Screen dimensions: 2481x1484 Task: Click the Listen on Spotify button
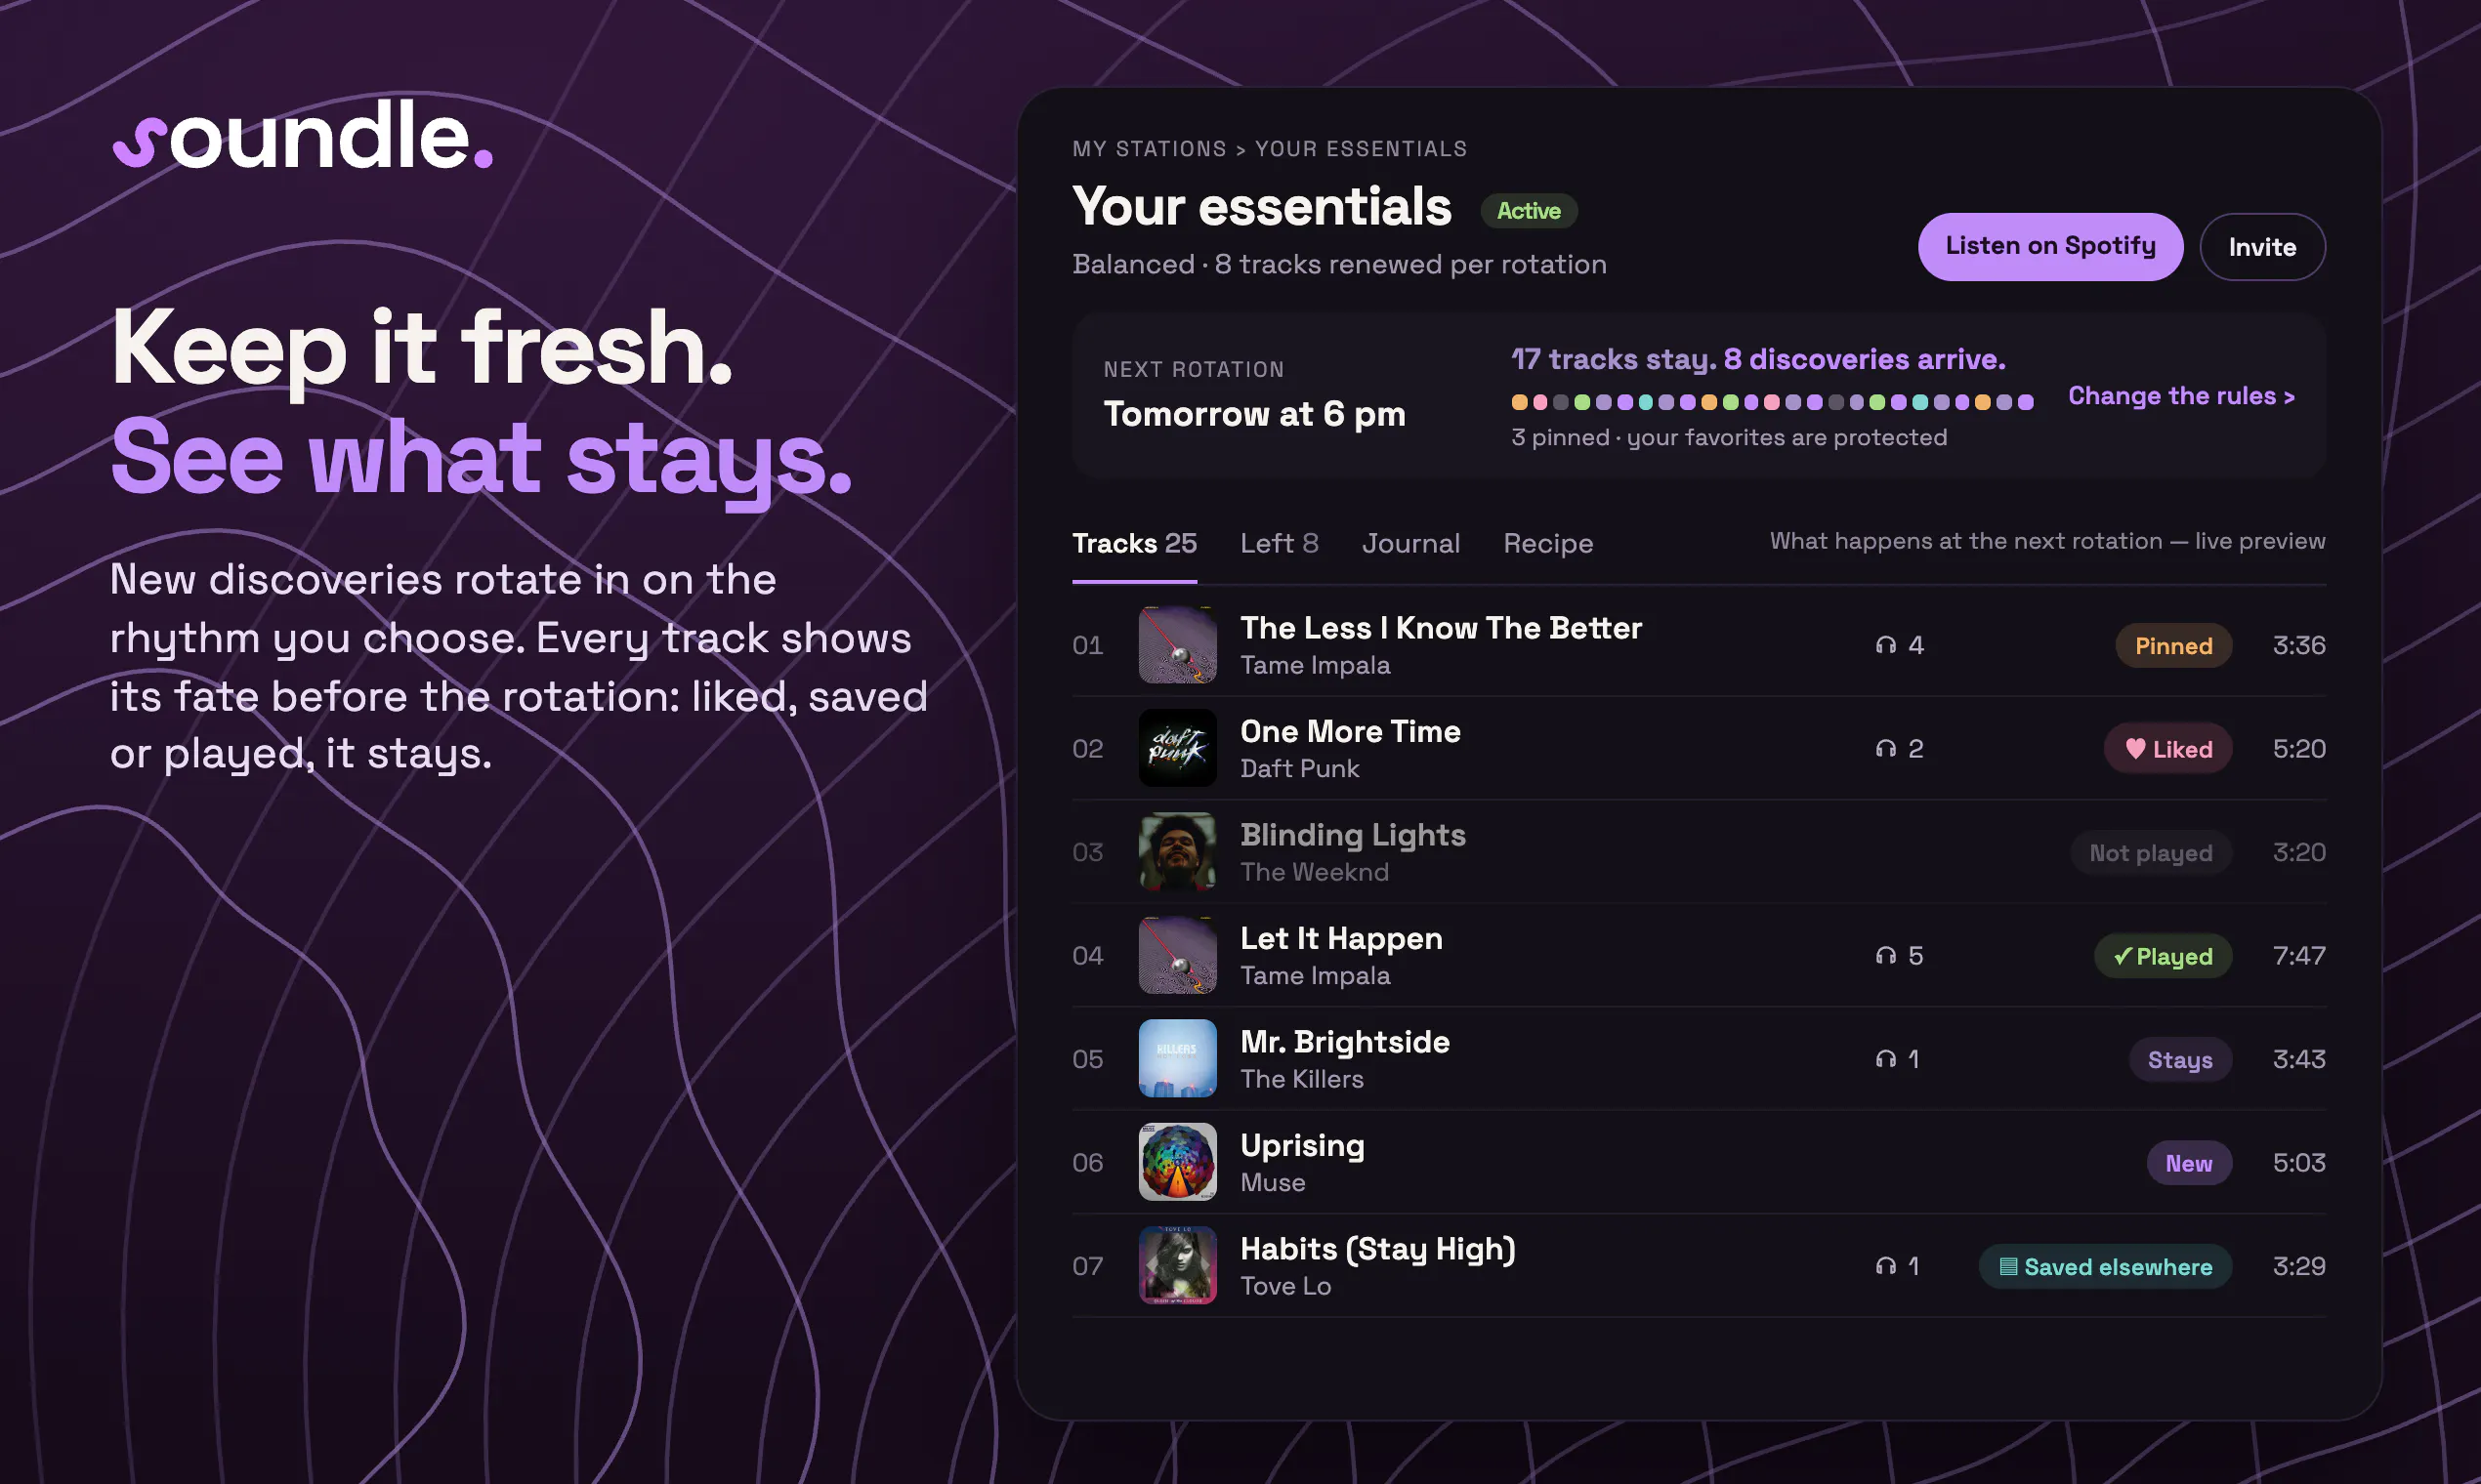pyautogui.click(x=2050, y=246)
